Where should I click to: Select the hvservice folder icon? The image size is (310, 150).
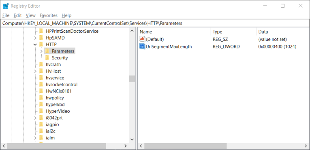(41, 78)
